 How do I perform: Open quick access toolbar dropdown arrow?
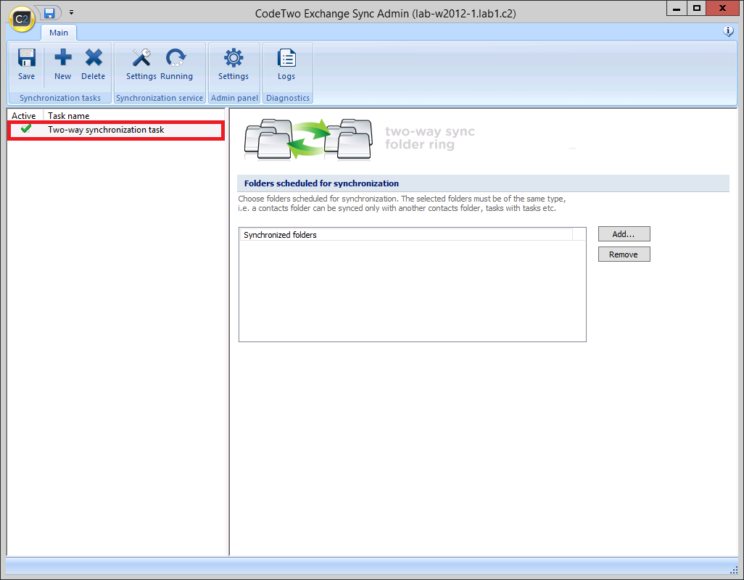point(71,12)
